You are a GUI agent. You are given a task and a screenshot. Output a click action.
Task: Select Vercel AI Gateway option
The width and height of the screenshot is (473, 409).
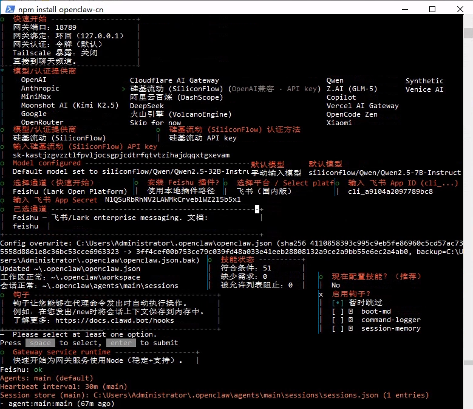[x=362, y=106]
